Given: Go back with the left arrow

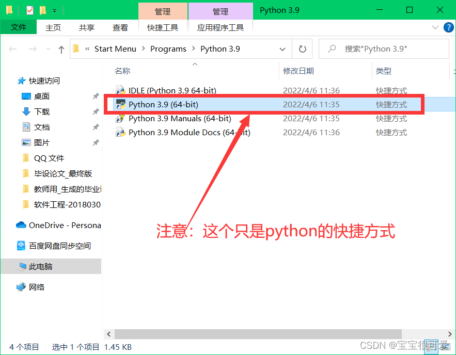Looking at the screenshot, I should pos(13,49).
